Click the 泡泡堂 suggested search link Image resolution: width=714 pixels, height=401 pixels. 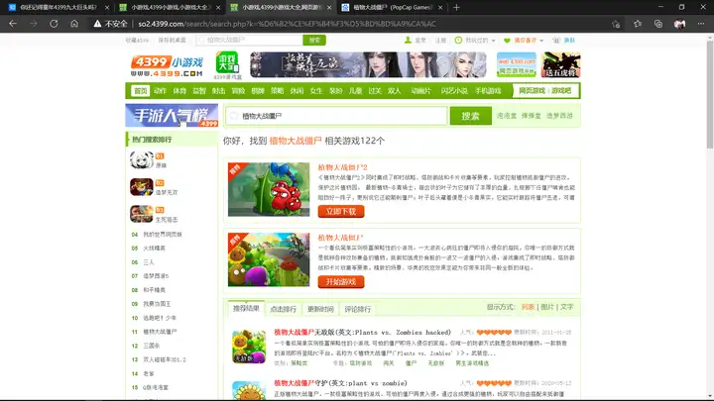click(507, 116)
